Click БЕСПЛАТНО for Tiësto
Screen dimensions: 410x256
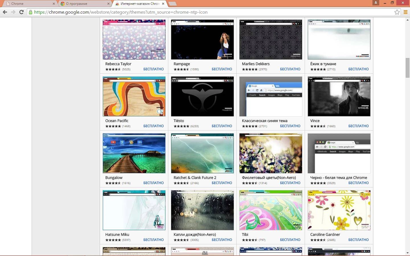tap(222, 126)
